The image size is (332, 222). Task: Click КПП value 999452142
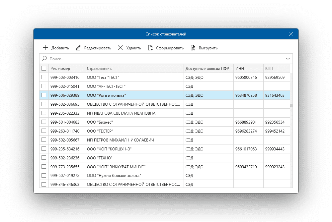[275, 131]
